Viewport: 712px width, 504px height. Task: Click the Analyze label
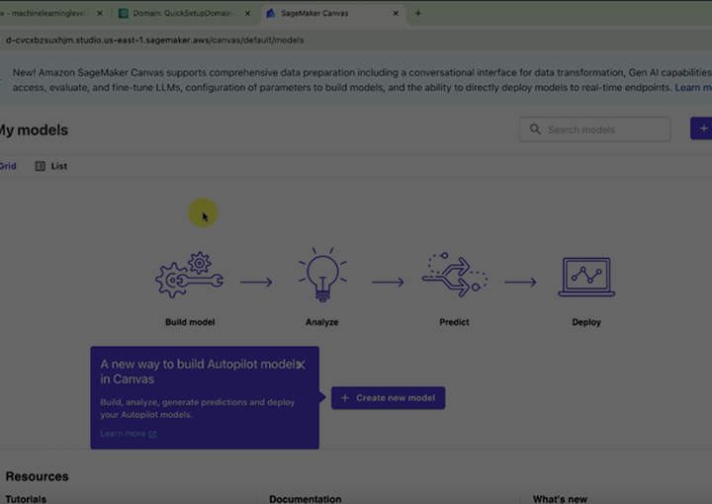[322, 322]
